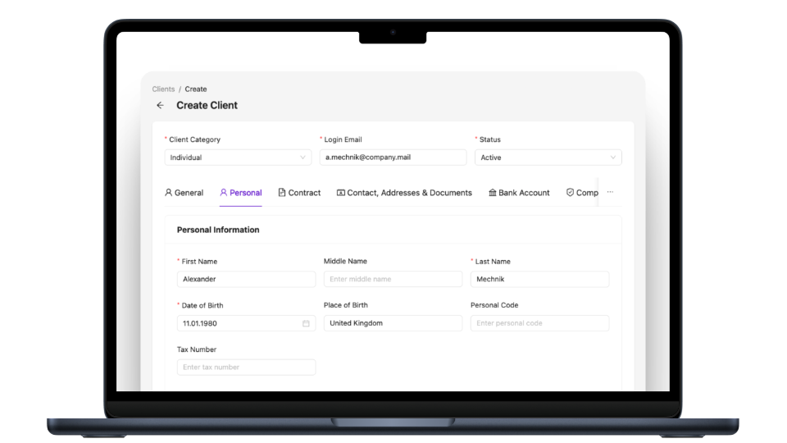Select the Personal tab

(x=241, y=193)
